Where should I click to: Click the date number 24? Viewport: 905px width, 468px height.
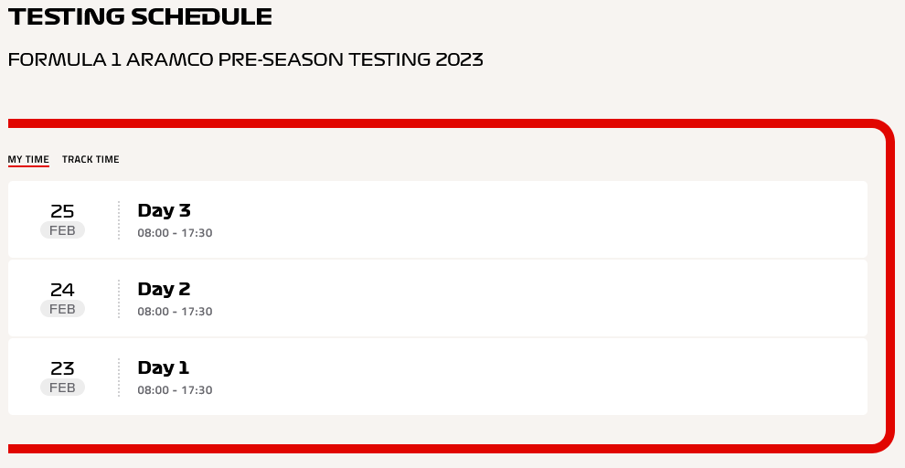[62, 290]
